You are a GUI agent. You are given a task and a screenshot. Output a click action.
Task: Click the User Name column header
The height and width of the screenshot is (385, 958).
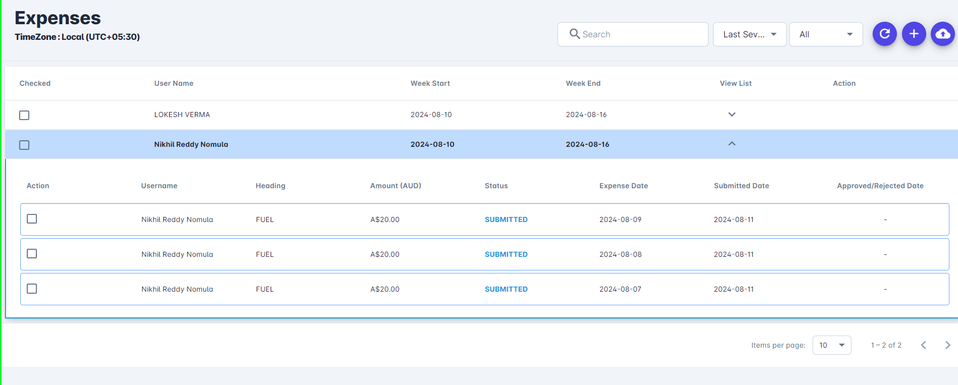click(174, 83)
